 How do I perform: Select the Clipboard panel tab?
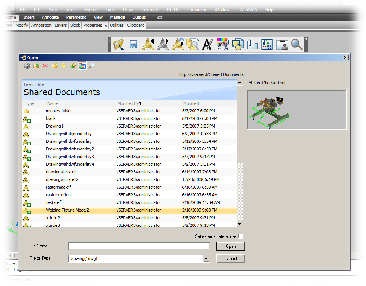[136, 25]
